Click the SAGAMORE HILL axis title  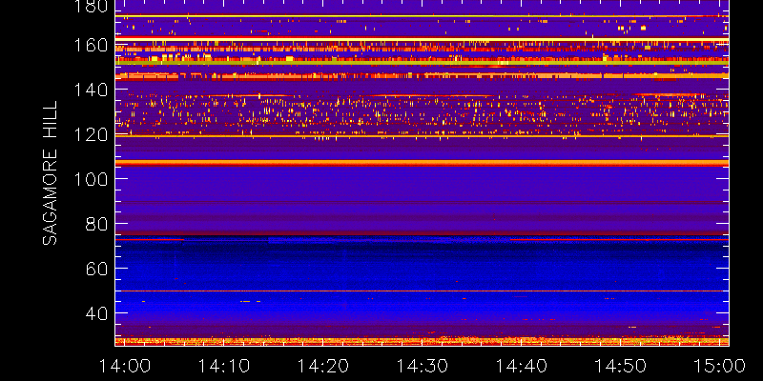tap(50, 172)
